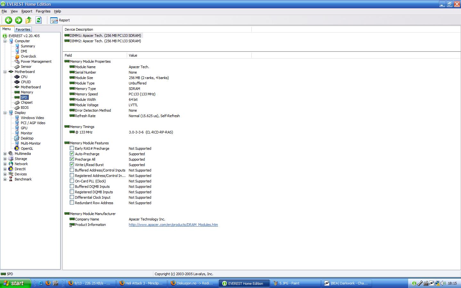This screenshot has height=288, width=461.
Task: Toggle the Auto-Precharge checkbox
Action: [72, 154]
